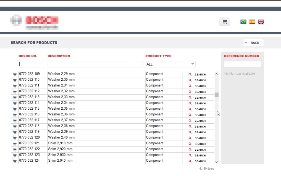Choose the UK flag for English
This screenshot has width=281, height=176.
pos(261,22)
